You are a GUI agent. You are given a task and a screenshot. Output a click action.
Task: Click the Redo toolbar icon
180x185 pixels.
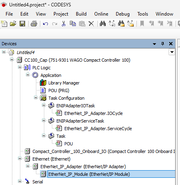[55, 24]
